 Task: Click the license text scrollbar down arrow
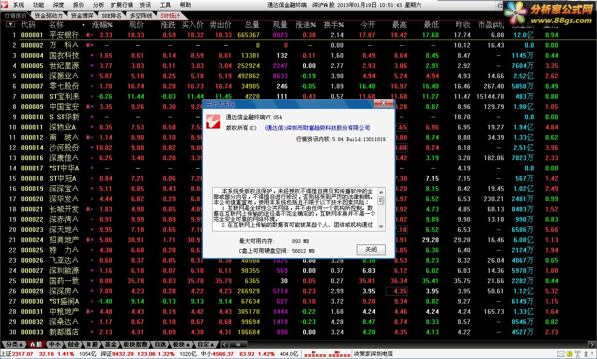(x=381, y=226)
